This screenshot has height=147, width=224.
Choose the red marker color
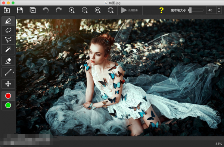8,96
